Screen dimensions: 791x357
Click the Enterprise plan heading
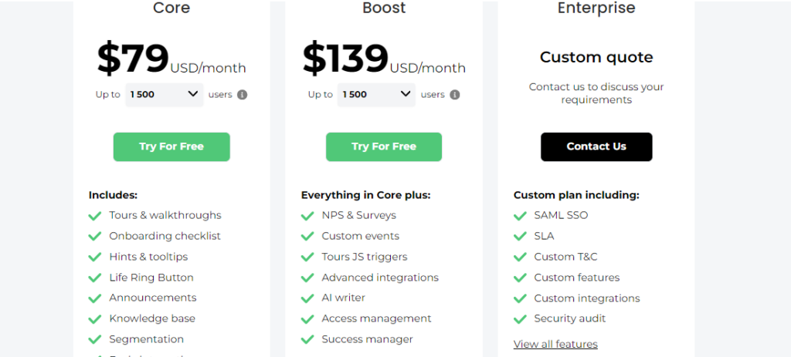pyautogui.click(x=596, y=8)
